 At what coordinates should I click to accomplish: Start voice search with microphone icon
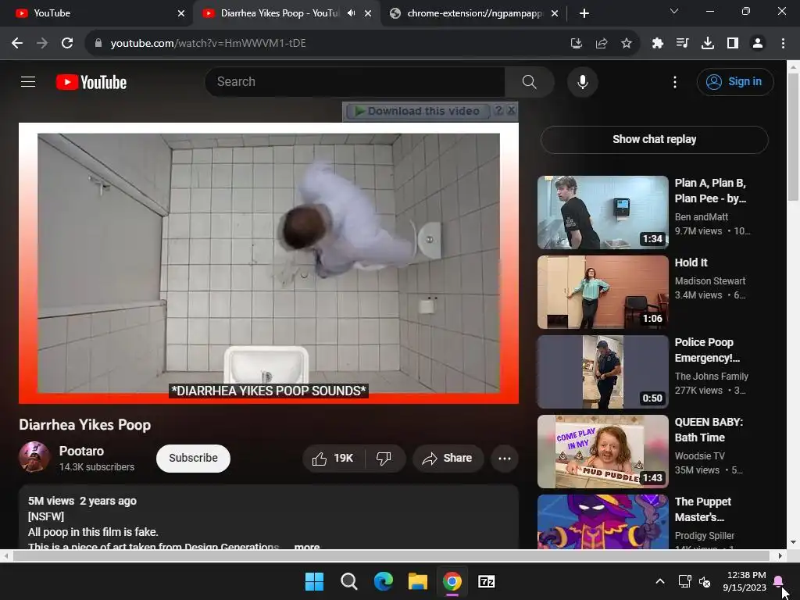tap(582, 81)
